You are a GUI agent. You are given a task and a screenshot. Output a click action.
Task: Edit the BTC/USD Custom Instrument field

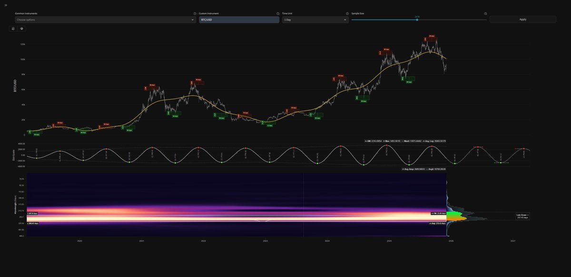pyautogui.click(x=239, y=20)
